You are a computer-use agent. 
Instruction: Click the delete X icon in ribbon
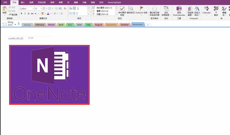[x=62, y=13]
